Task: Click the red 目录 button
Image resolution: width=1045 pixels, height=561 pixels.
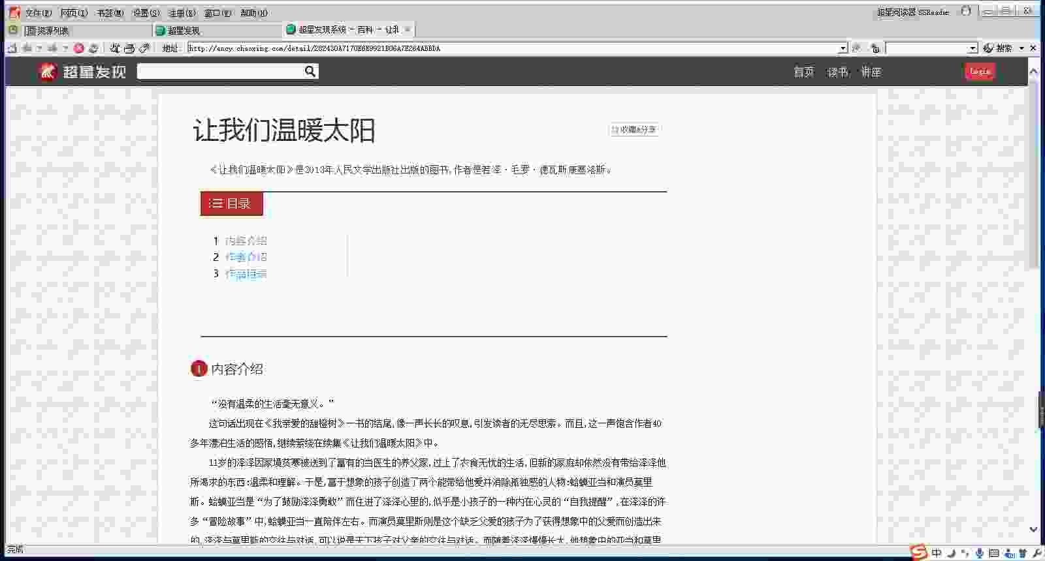Action: click(x=231, y=204)
